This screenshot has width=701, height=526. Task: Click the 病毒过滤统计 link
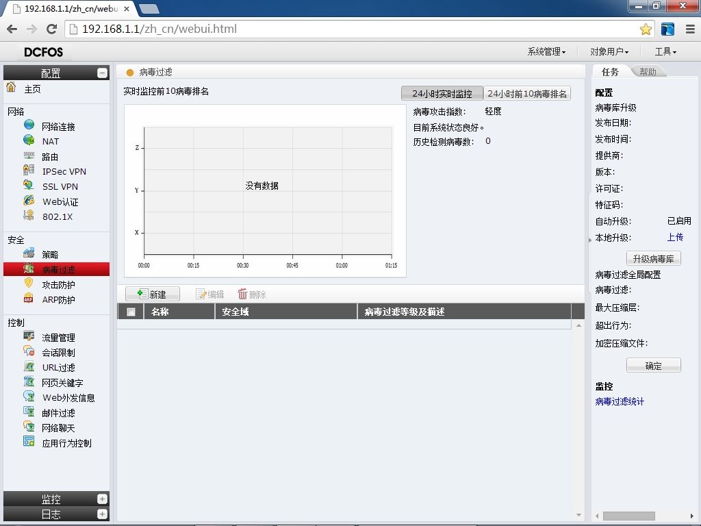(620, 401)
